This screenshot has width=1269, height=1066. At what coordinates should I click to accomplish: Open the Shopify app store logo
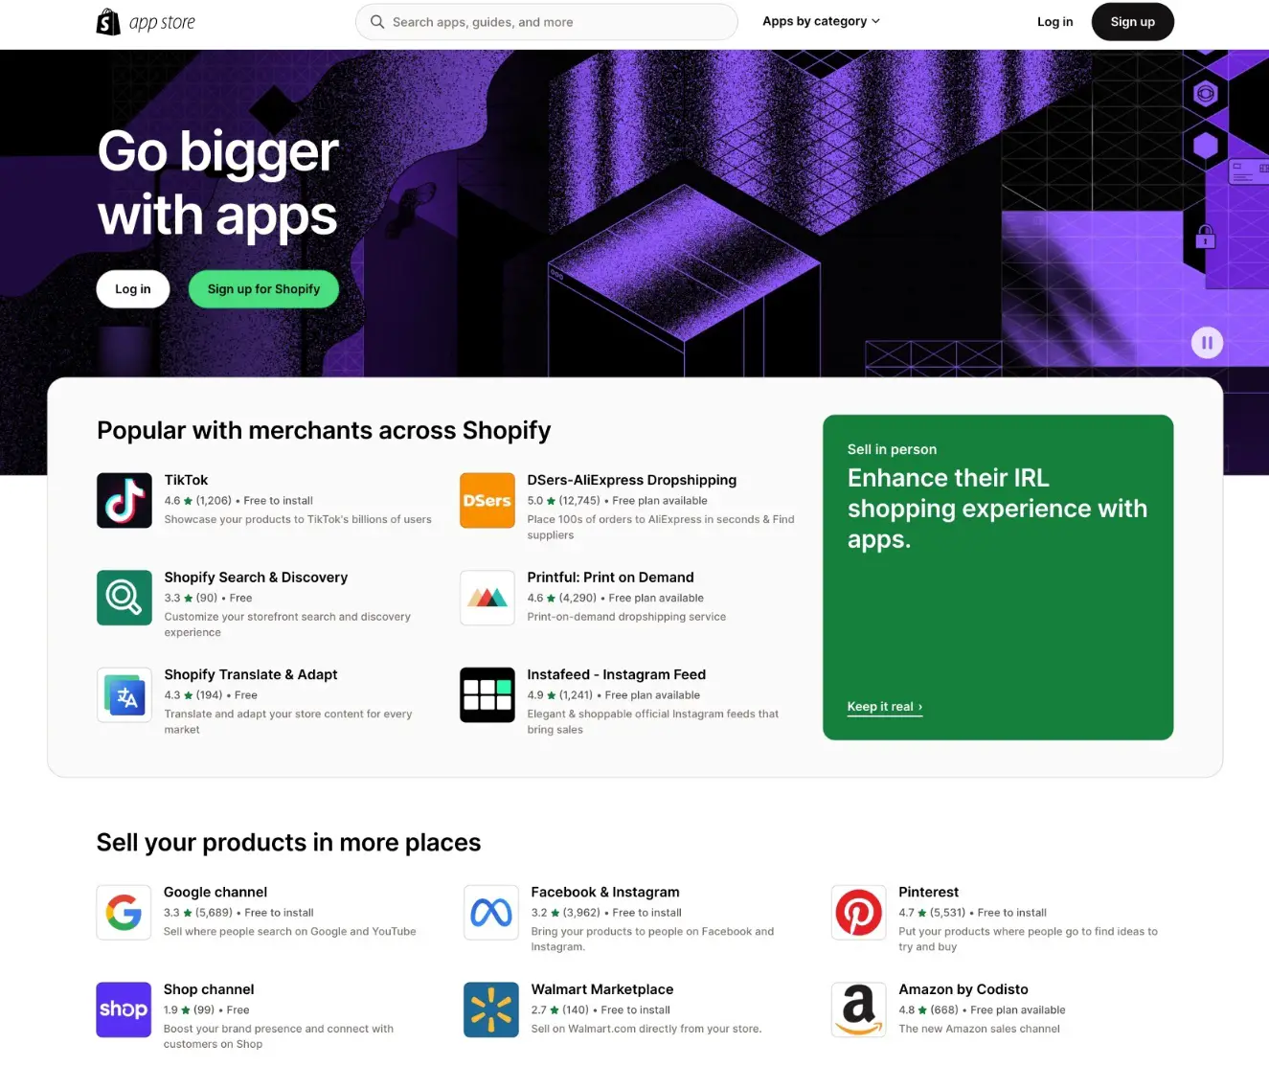pyautogui.click(x=146, y=22)
